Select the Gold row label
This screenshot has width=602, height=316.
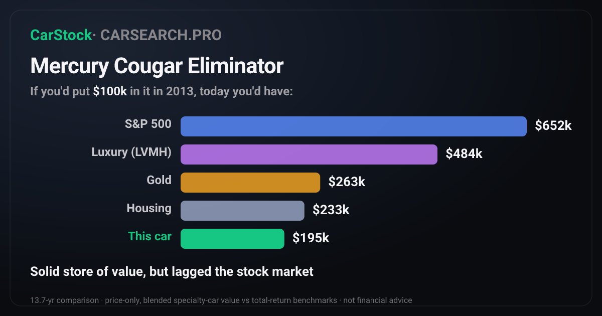click(x=159, y=180)
